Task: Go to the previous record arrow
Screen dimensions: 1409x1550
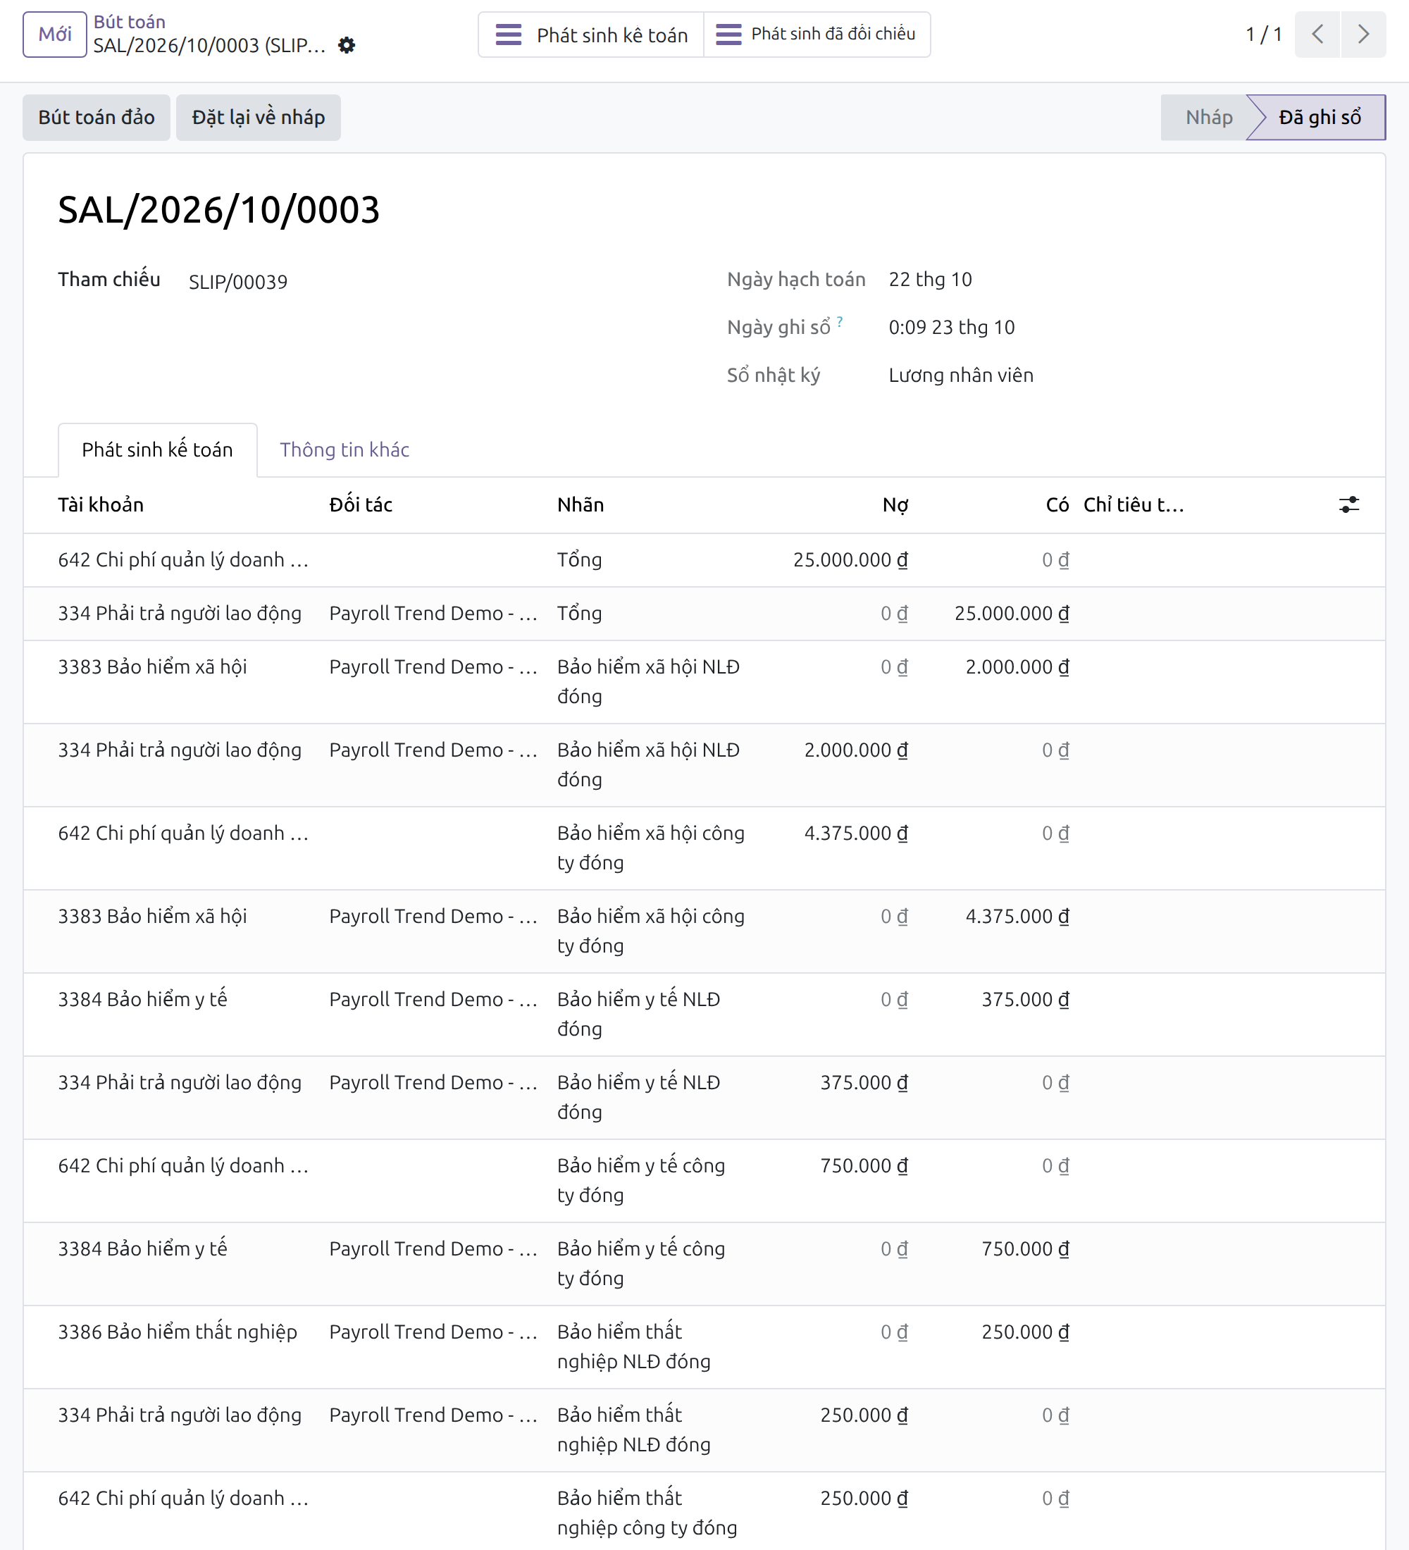Action: pyautogui.click(x=1317, y=34)
